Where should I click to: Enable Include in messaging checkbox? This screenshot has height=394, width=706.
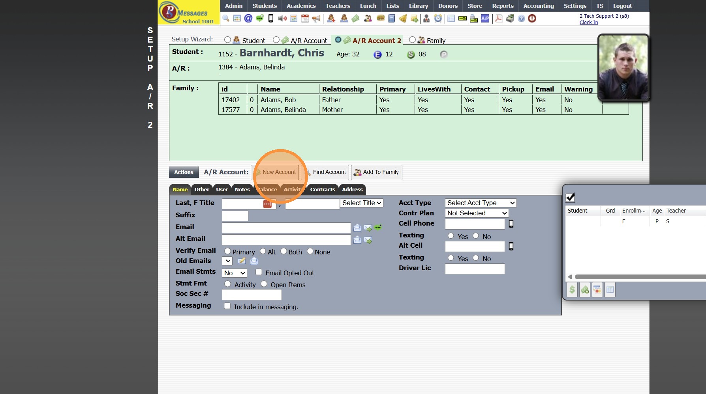click(227, 306)
